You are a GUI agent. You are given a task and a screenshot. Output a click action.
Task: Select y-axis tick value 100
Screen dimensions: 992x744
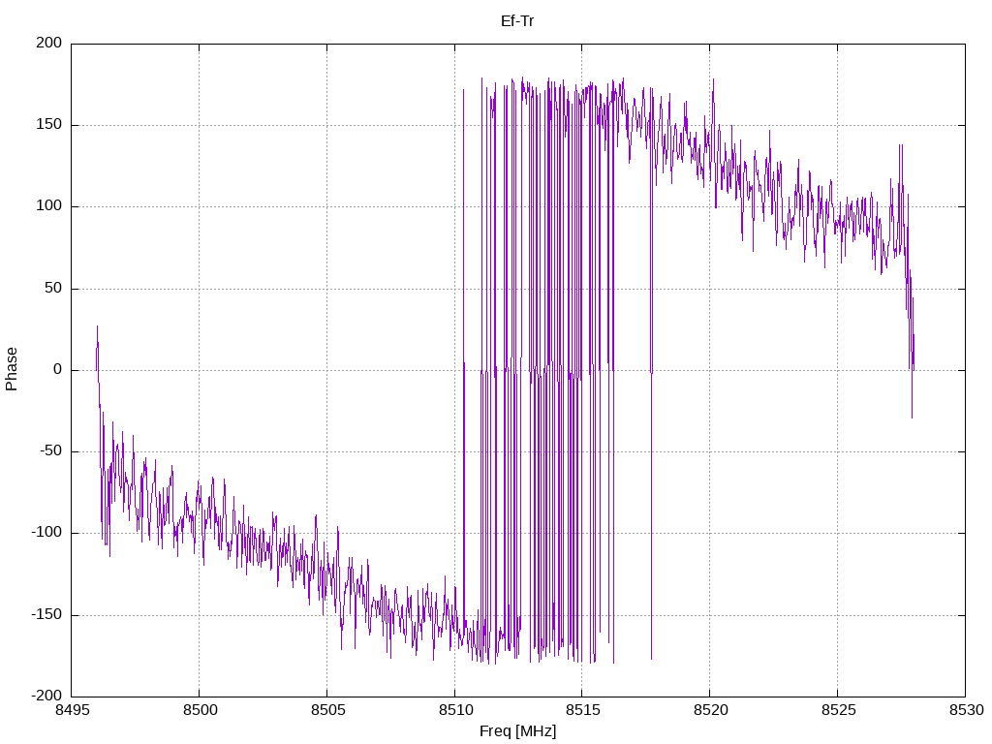(49, 206)
